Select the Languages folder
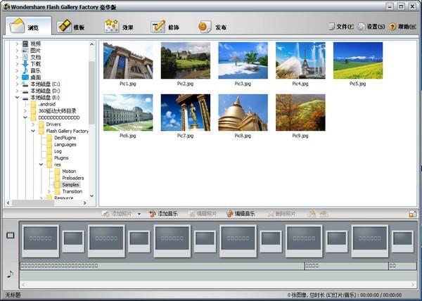 tap(65, 144)
